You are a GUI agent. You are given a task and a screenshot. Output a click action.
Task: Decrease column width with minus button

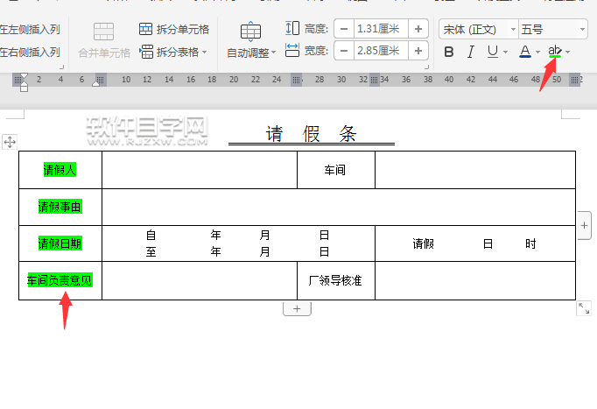pyautogui.click(x=344, y=53)
